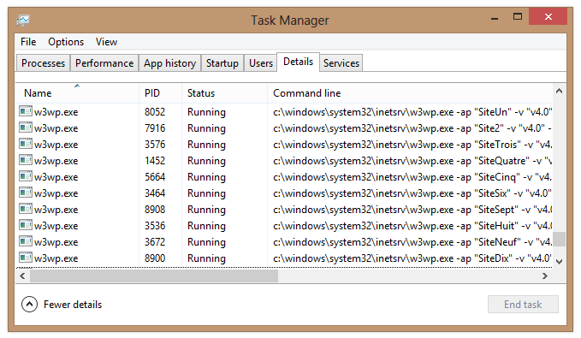
Task: Click the w3wp.exe icon for PID 1452
Action: pyautogui.click(x=26, y=160)
